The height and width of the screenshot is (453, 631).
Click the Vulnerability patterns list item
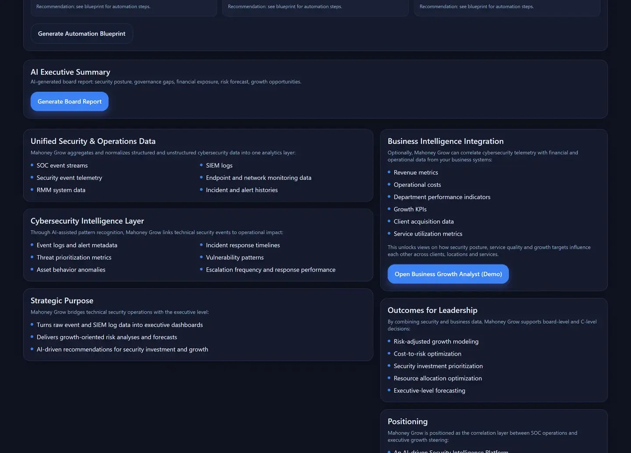click(x=235, y=257)
